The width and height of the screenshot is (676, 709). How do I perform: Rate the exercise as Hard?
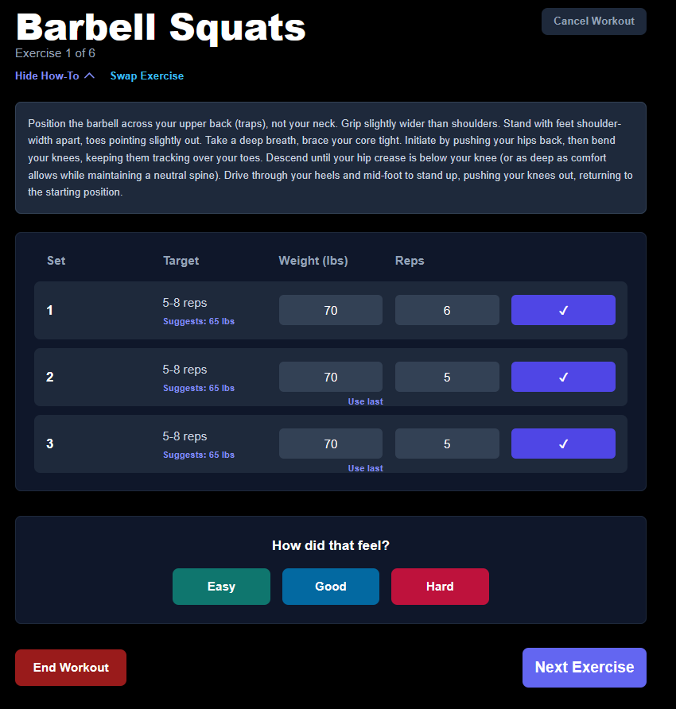[x=440, y=587]
